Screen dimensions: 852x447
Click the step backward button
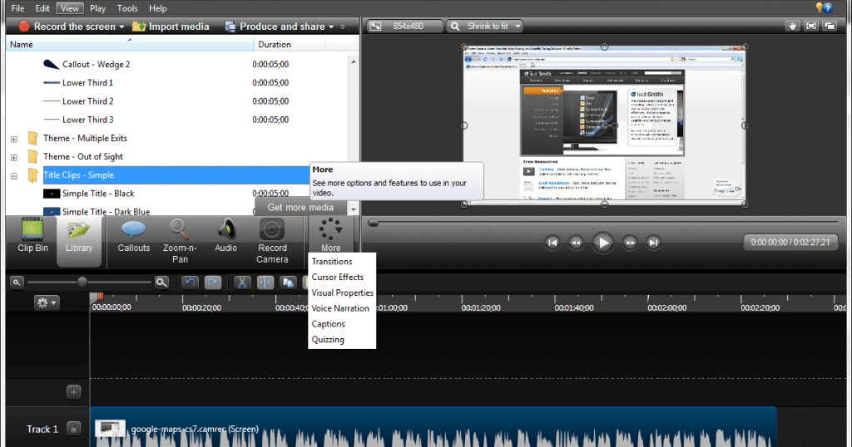(x=576, y=243)
